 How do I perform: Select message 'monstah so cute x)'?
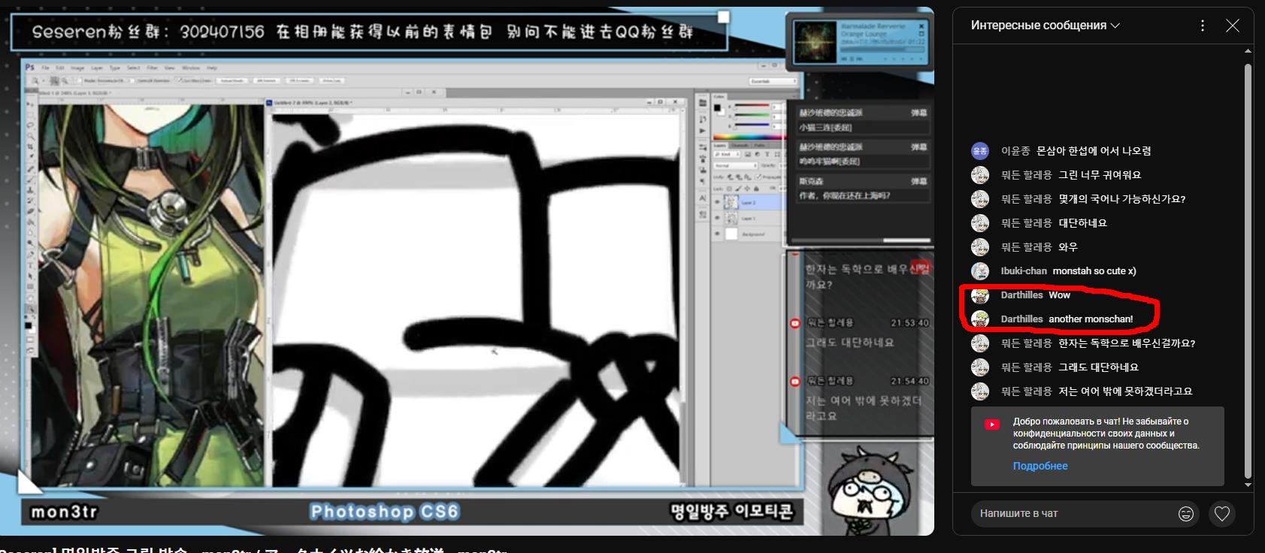[1094, 271]
